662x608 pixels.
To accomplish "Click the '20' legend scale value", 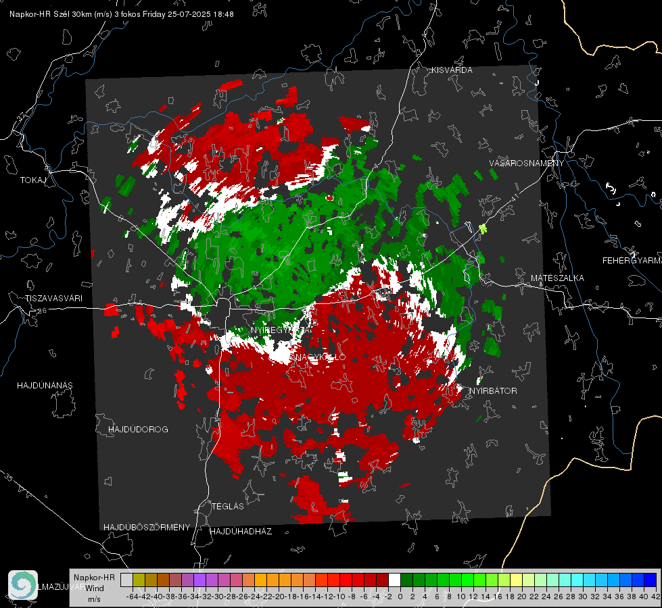I will point(521,597).
